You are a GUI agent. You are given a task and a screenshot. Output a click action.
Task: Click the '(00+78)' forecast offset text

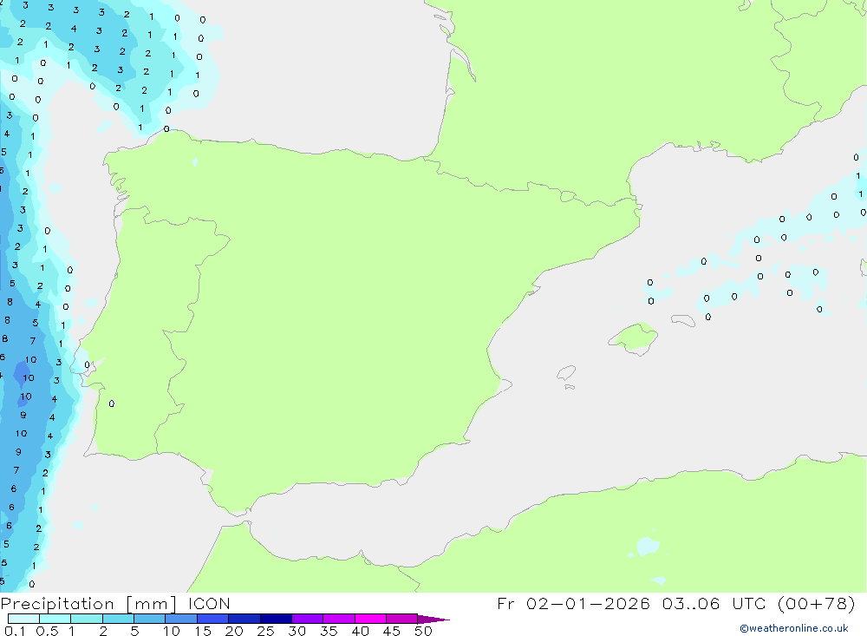tap(817, 603)
